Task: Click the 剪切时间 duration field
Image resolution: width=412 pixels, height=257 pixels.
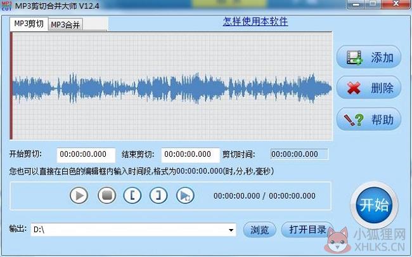Action: tap(299, 154)
